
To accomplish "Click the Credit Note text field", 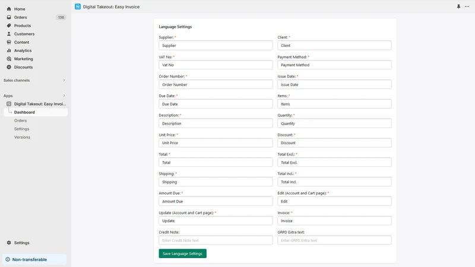I will pyautogui.click(x=216, y=240).
